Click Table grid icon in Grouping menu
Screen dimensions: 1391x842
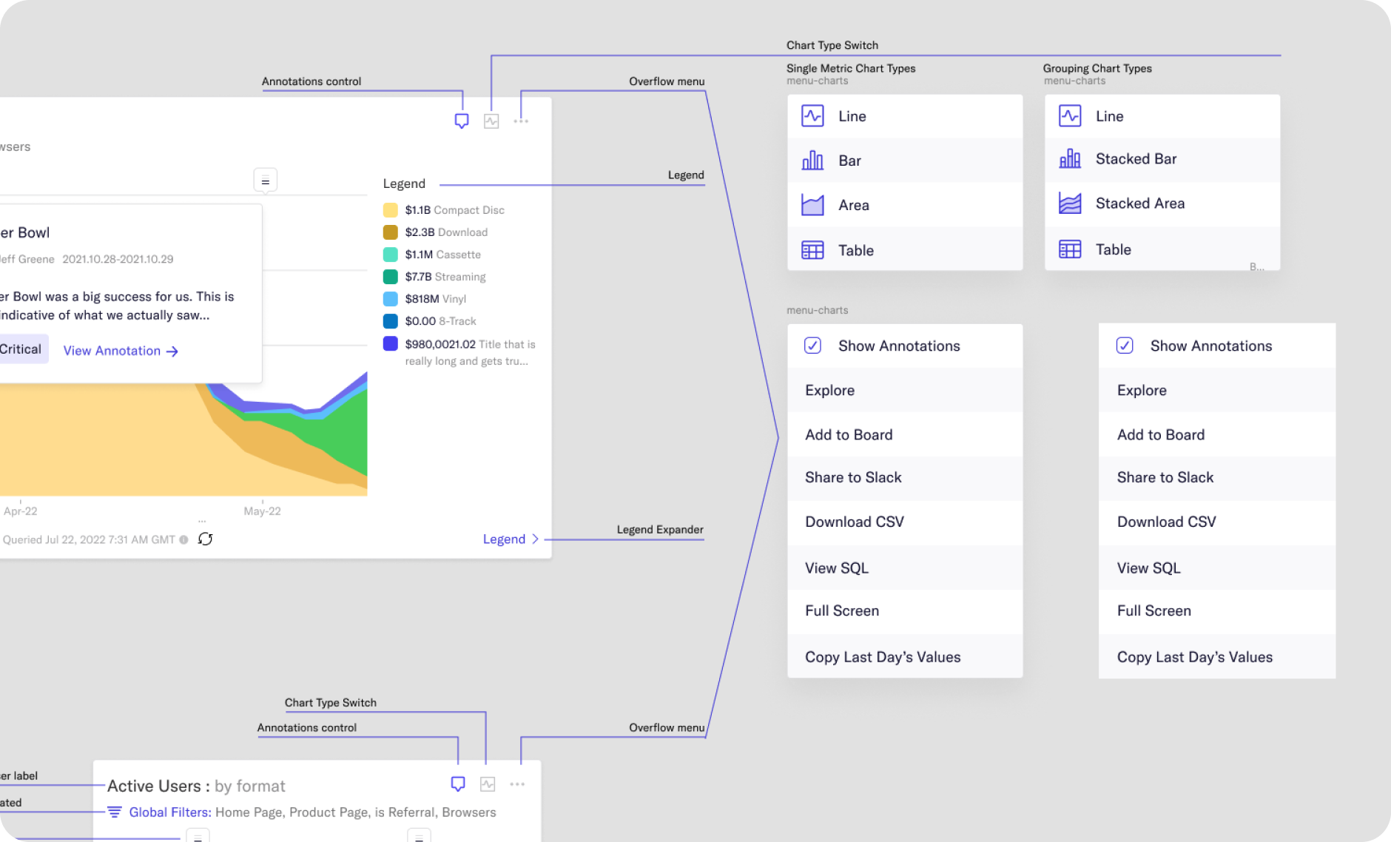[1070, 249]
